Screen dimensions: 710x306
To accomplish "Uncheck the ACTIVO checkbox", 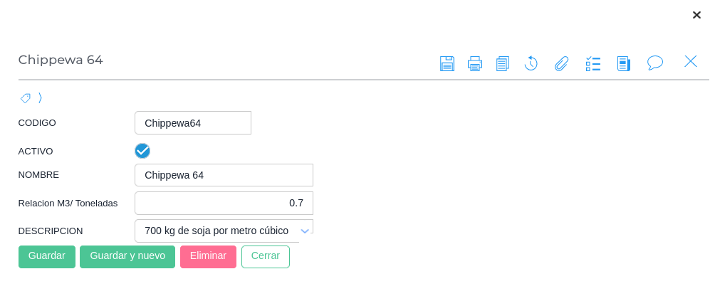I will click(142, 151).
